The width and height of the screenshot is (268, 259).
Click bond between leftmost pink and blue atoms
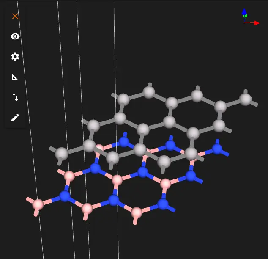pyautogui.click(x=51, y=200)
